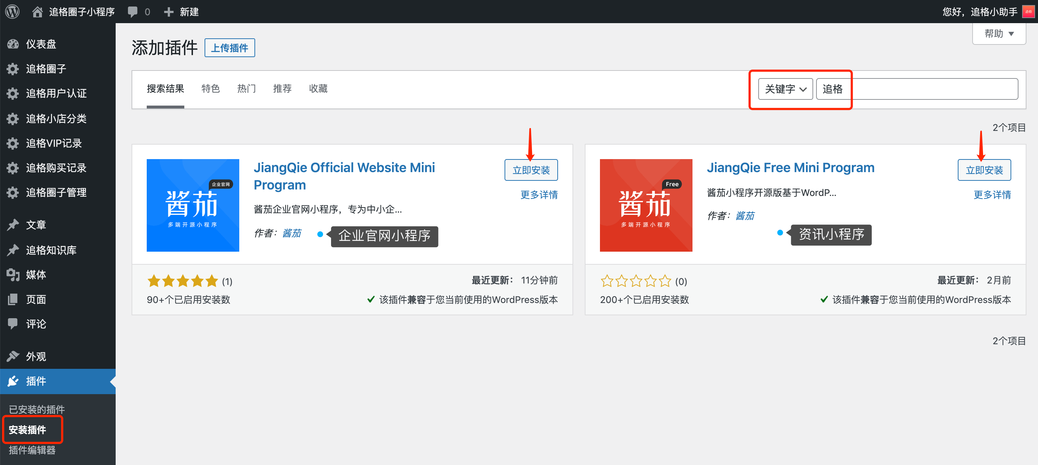Click the gear icon beside 追格圈子

[13, 69]
